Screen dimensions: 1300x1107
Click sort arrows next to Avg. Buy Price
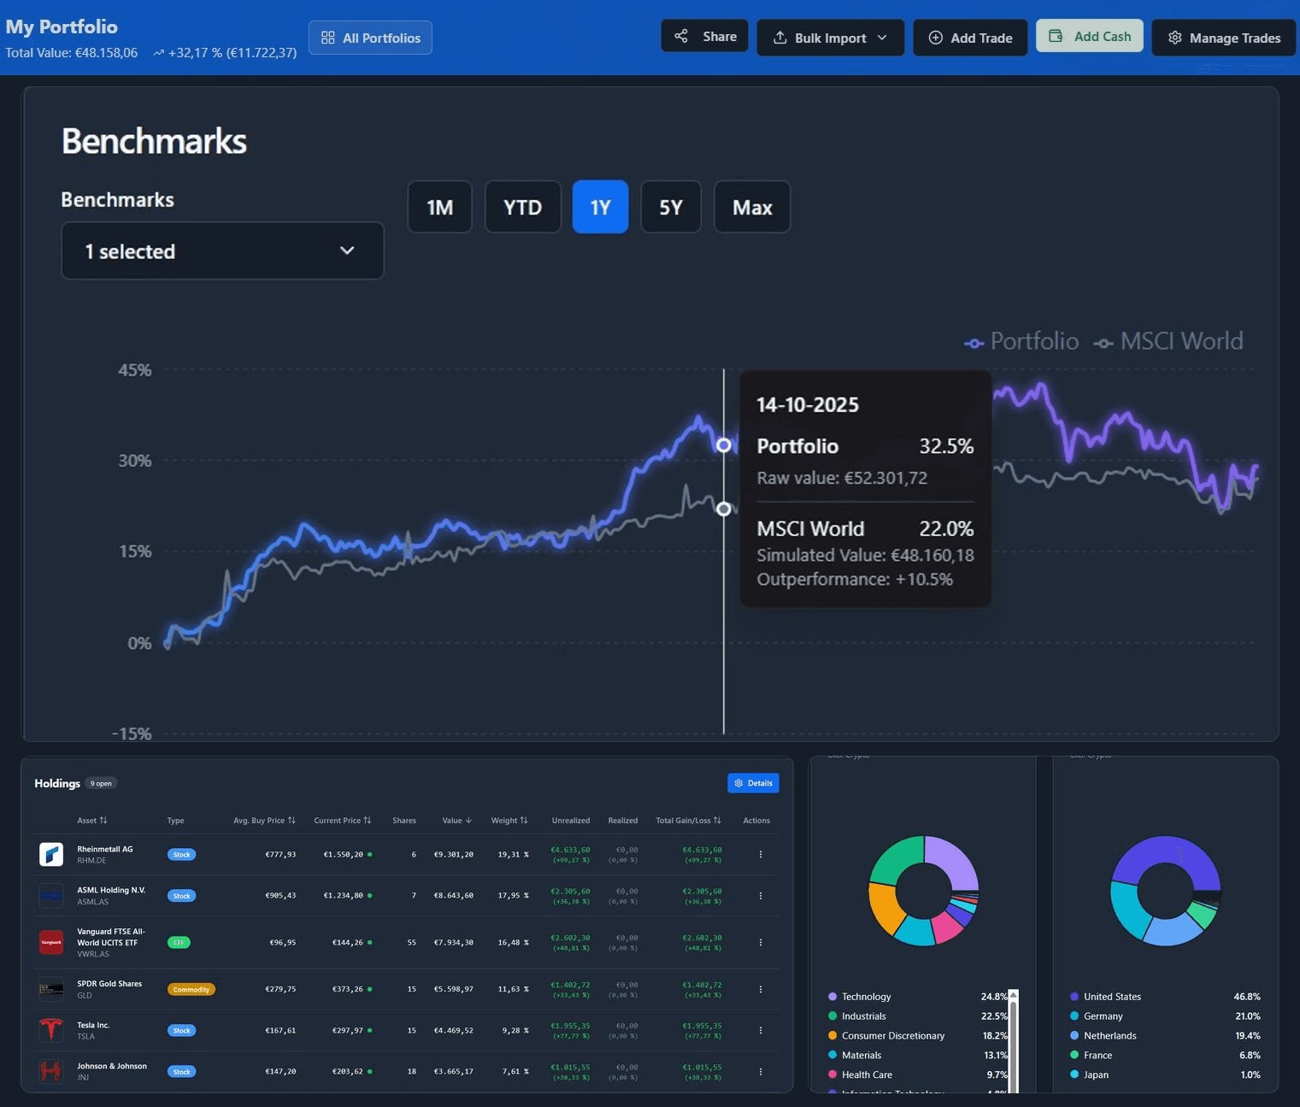(291, 820)
